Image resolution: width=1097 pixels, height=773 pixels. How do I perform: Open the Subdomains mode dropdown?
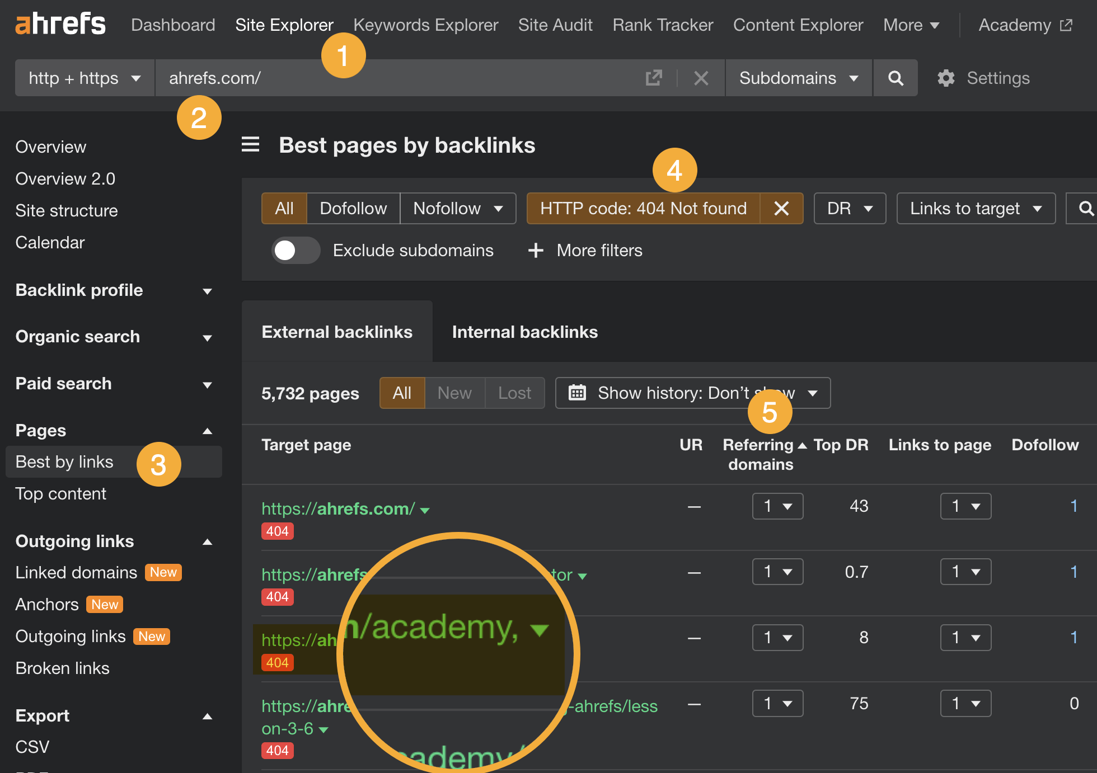tap(796, 77)
